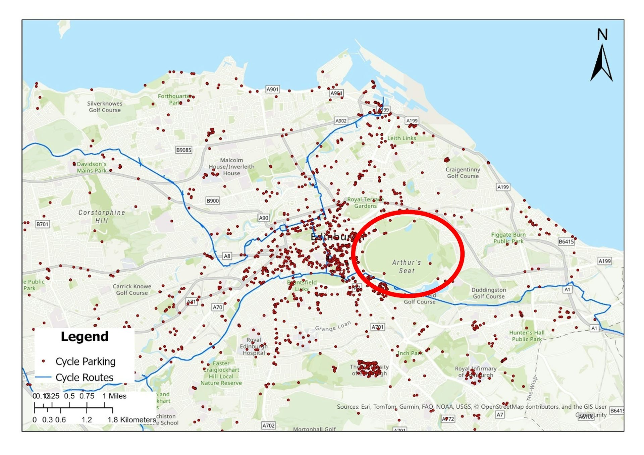Click the A8 road shield marker
The height and width of the screenshot is (455, 644).
click(x=227, y=256)
